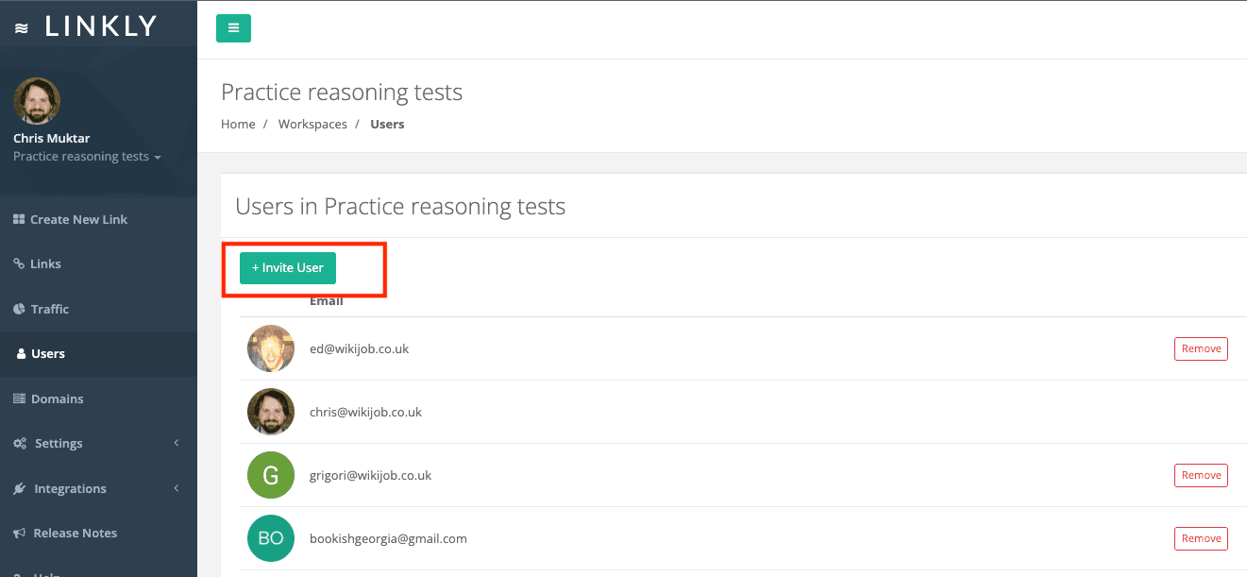Go to Traffic in the sidebar

coord(49,309)
